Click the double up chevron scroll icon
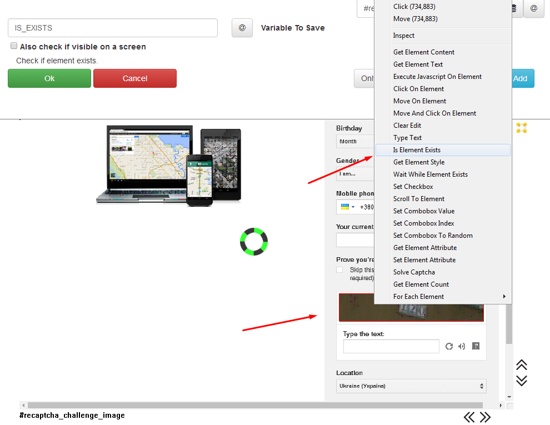The image size is (550, 425). 521,365
